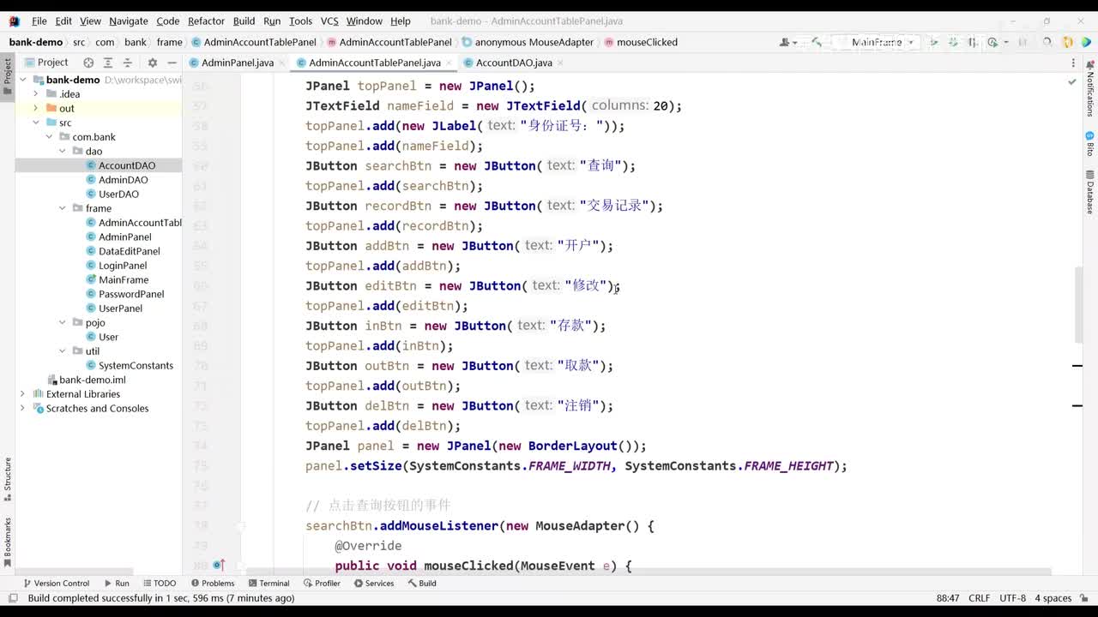Collapse the src folder
The height and width of the screenshot is (617, 1098).
click(36, 123)
